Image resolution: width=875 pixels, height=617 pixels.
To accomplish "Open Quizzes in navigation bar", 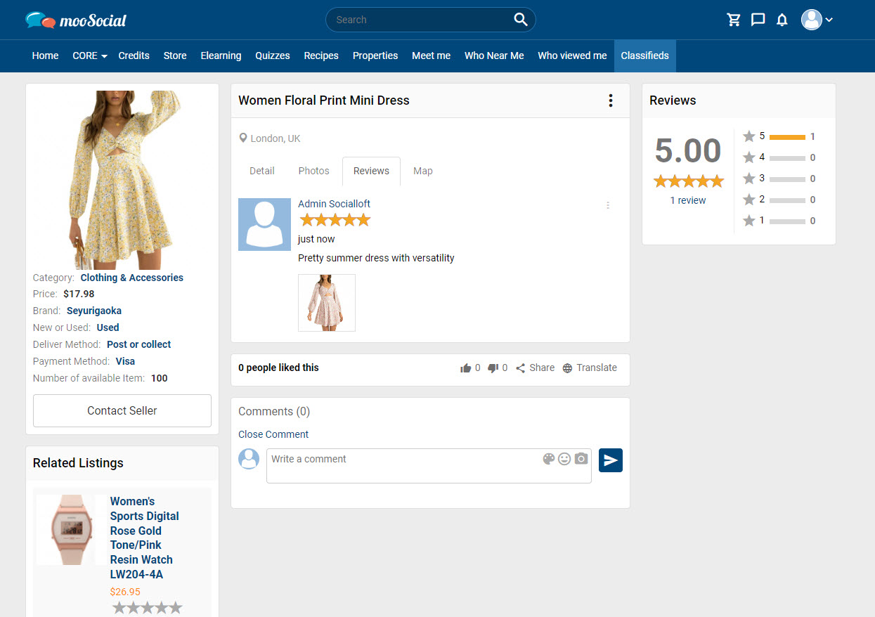I will point(273,56).
